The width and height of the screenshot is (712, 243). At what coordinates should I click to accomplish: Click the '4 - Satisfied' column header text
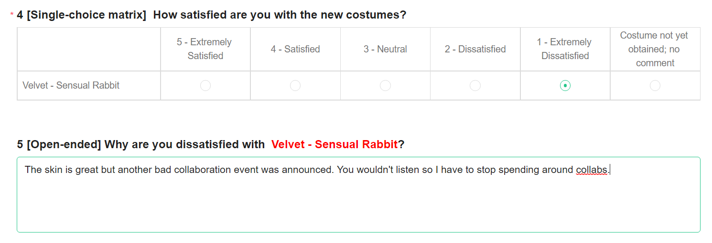295,49
